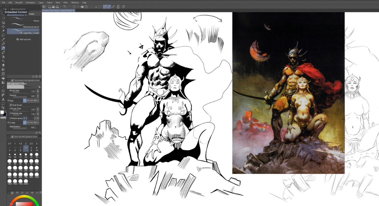The image size is (379, 206).
Task: Click New document icon in command bar
Action: tap(49, 7)
